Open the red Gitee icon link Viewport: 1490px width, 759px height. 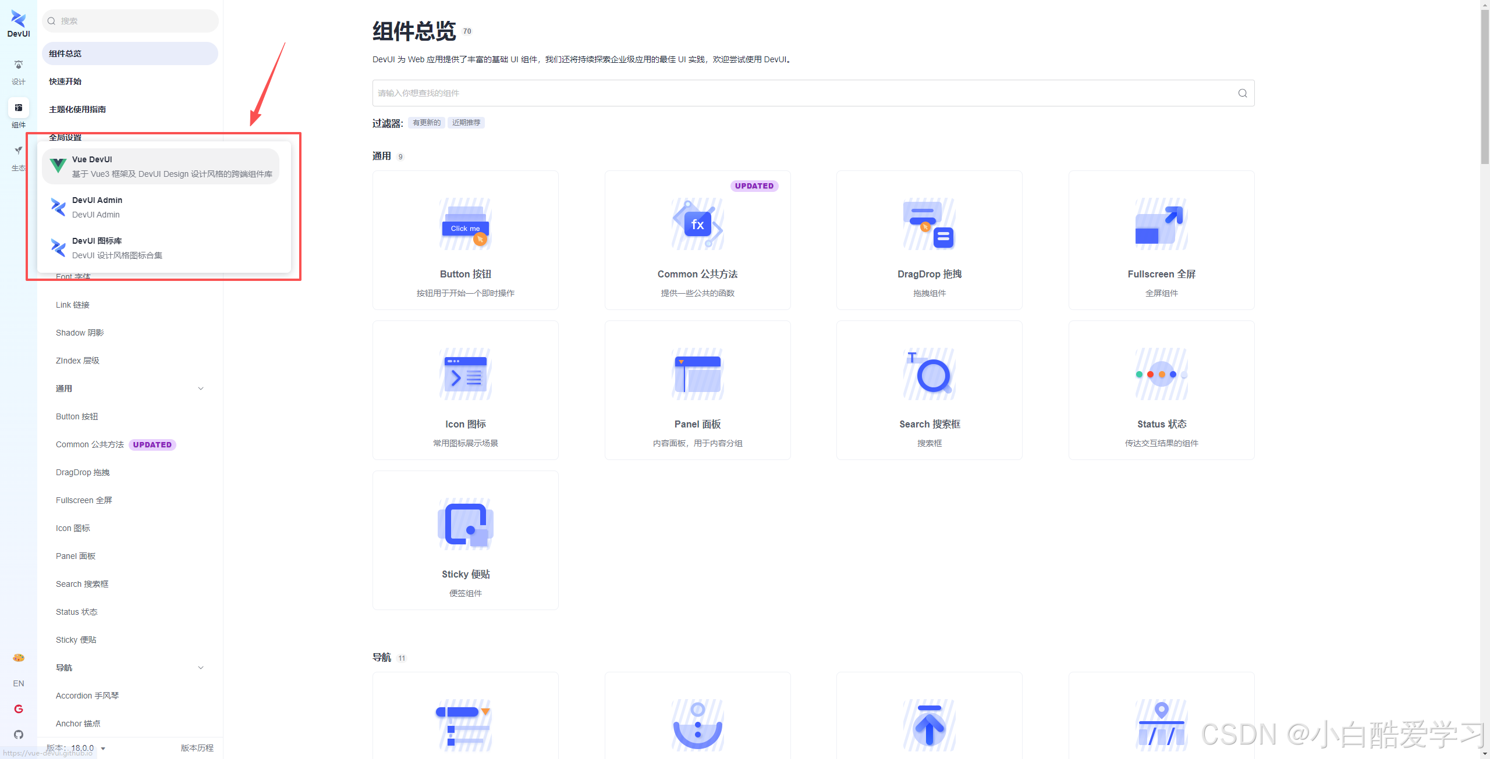[x=18, y=709]
